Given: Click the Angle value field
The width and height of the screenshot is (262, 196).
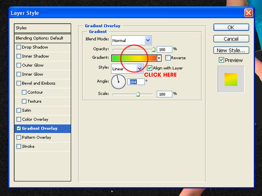Looking at the screenshot, I should point(136,82).
